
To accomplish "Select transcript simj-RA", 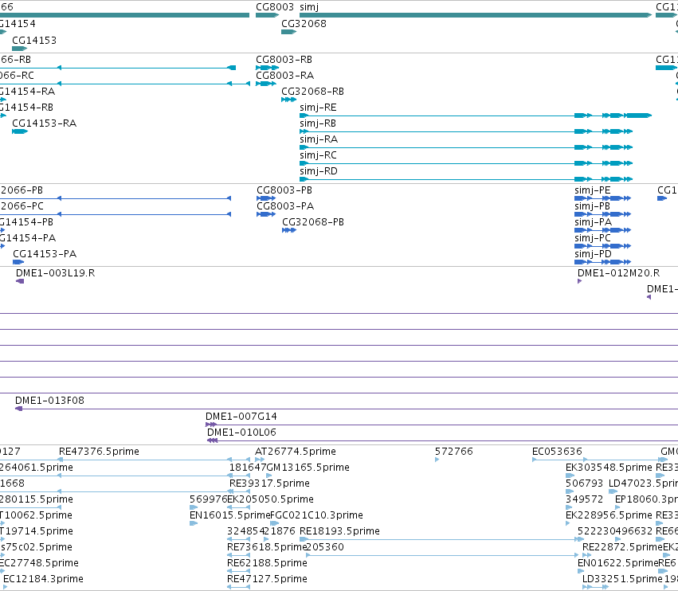I will 466,147.
